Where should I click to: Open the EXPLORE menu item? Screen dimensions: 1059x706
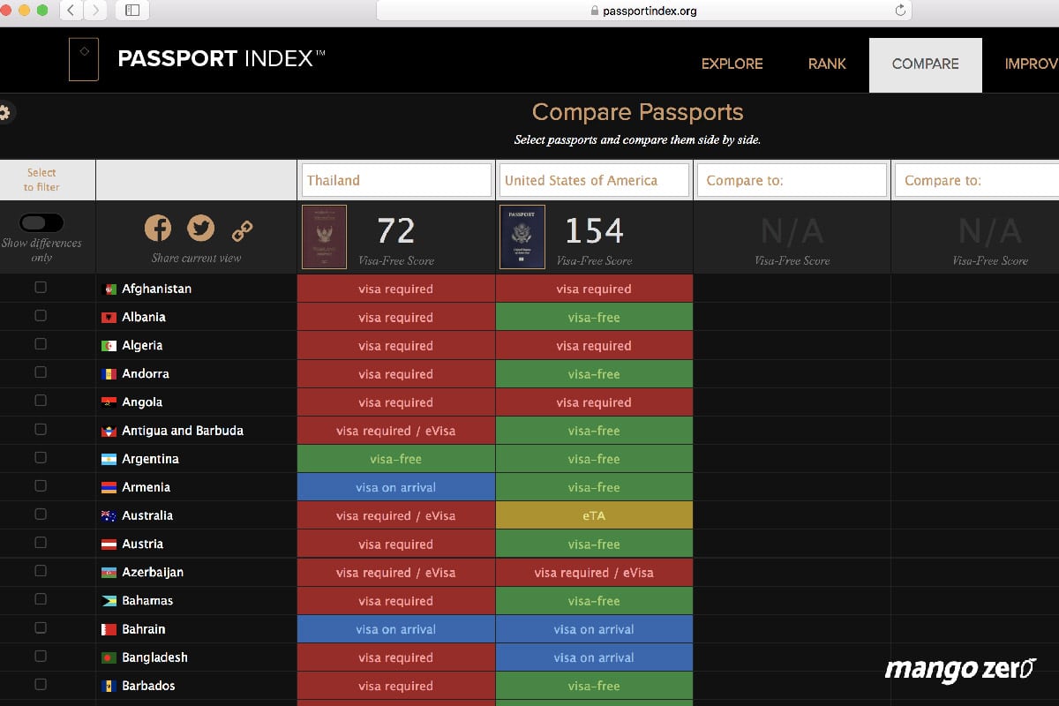[x=732, y=64]
